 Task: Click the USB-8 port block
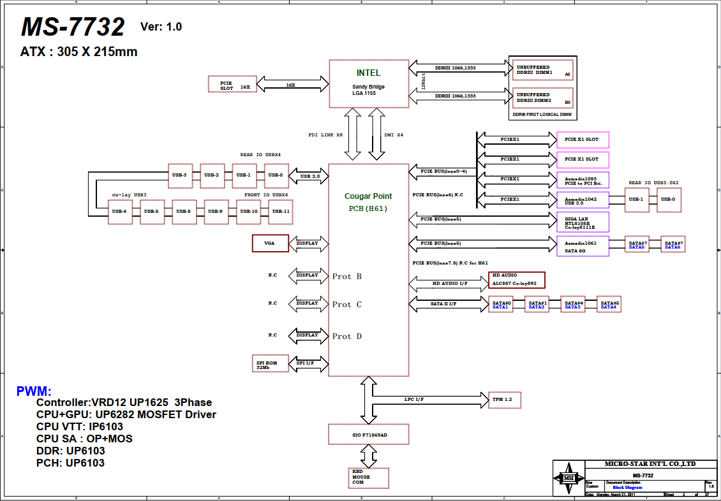pyautogui.click(x=184, y=212)
